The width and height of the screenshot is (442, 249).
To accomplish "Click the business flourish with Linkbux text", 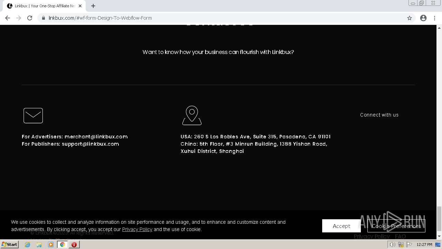I will (x=218, y=52).
